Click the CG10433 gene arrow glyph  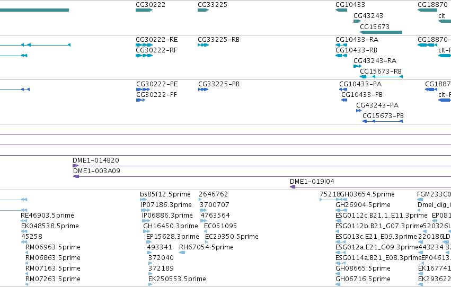pyautogui.click(x=341, y=10)
